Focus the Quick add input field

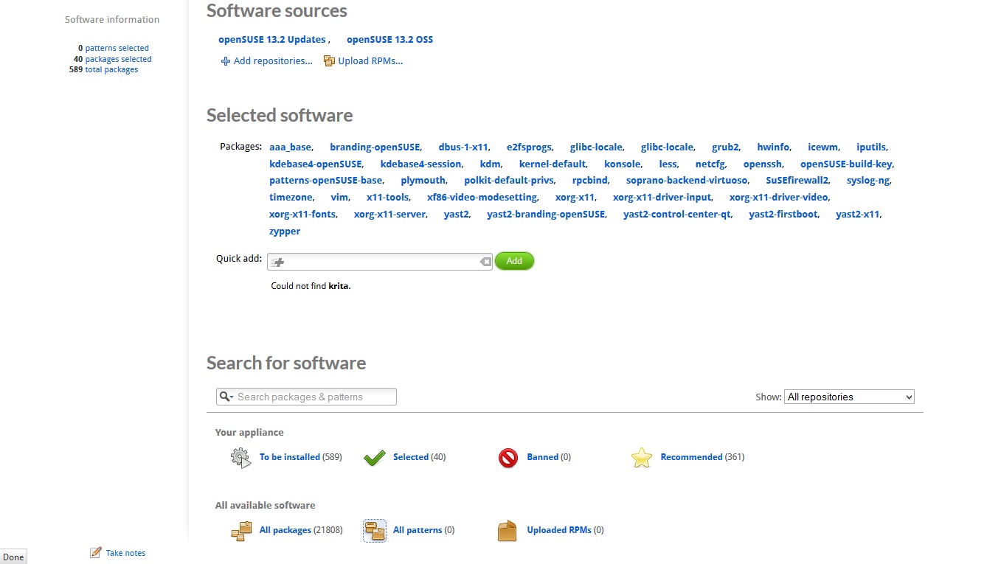tap(379, 262)
